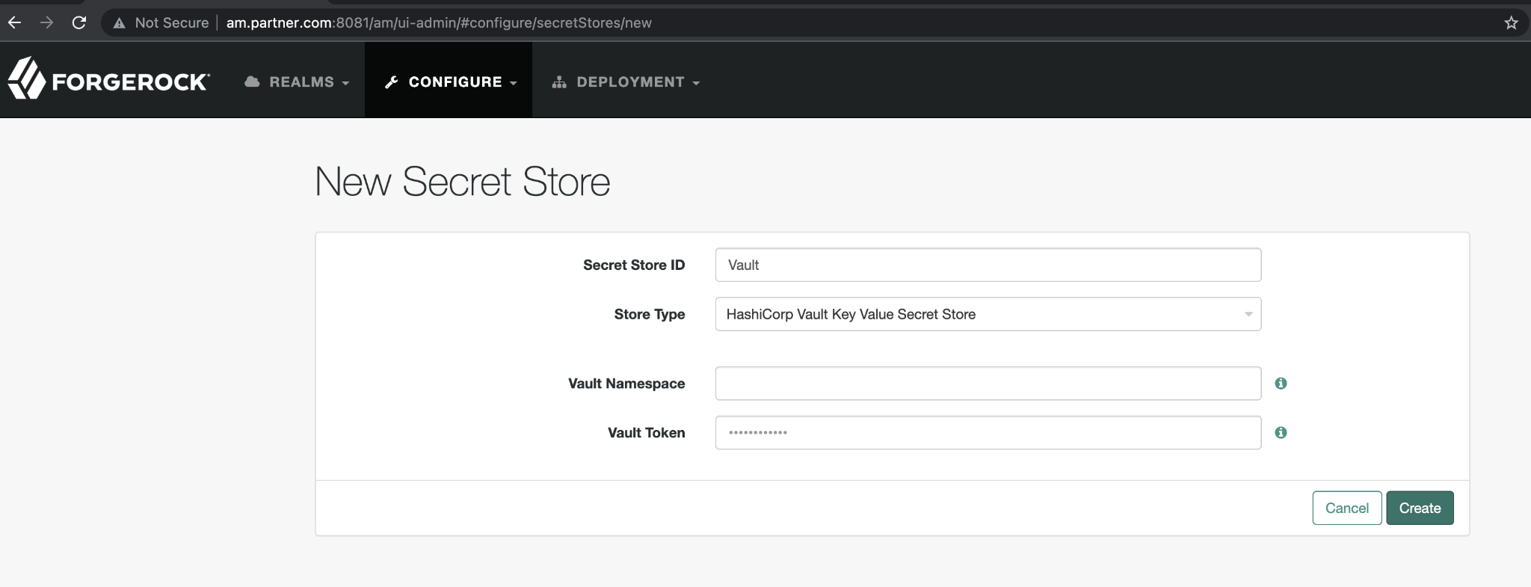The width and height of the screenshot is (1531, 587).
Task: Bookmark the page with star icon
Action: point(1511,22)
